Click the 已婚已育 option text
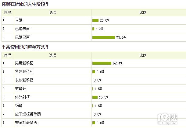Screen dimensions: 186x128 click(x=23, y=37)
